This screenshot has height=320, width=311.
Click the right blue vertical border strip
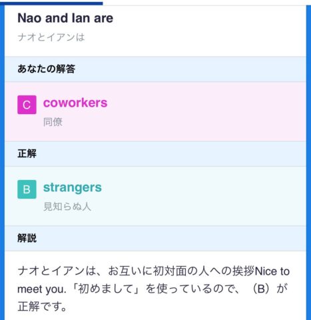(308, 163)
